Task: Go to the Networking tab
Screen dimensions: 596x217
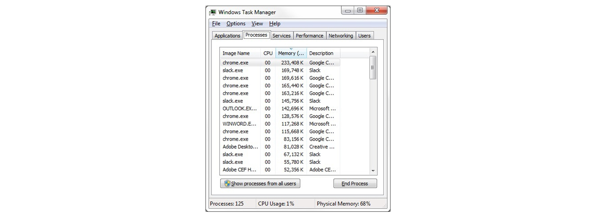Action: pyautogui.click(x=341, y=36)
